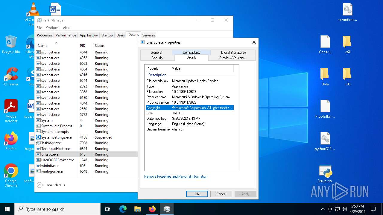Click Remove Properties and Personal Information link
Image resolution: width=383 pixels, height=215 pixels.
pos(176,176)
